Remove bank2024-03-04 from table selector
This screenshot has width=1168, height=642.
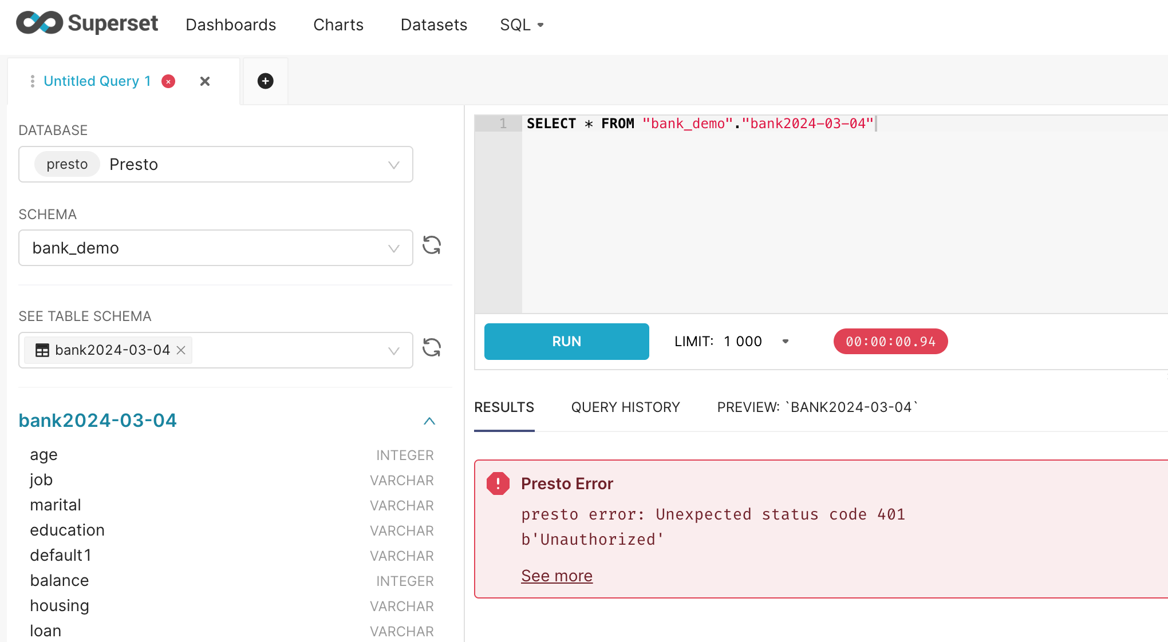point(181,350)
